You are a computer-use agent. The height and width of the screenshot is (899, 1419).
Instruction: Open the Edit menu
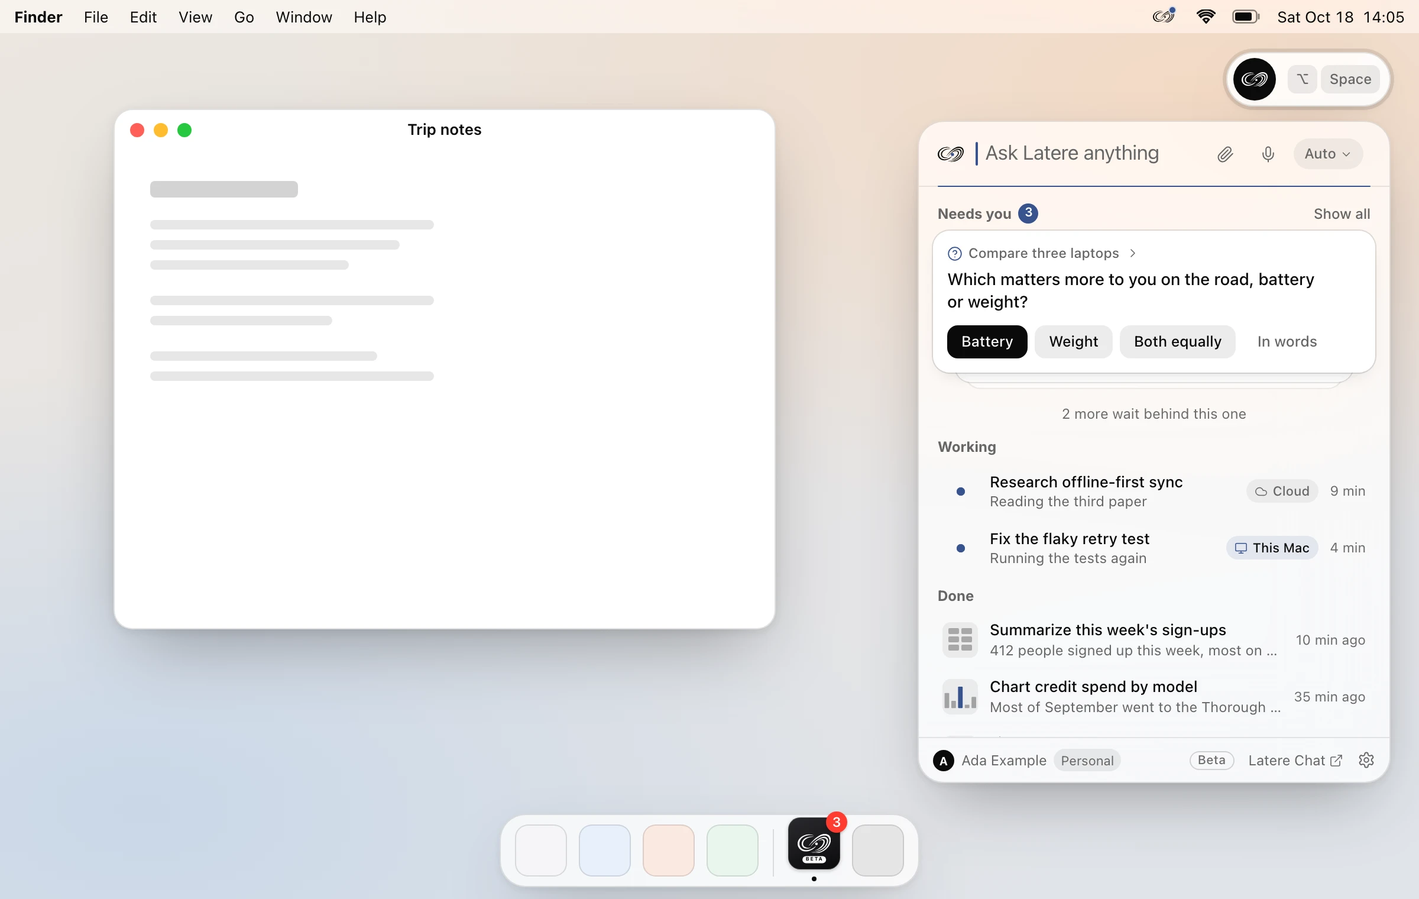[x=143, y=17]
